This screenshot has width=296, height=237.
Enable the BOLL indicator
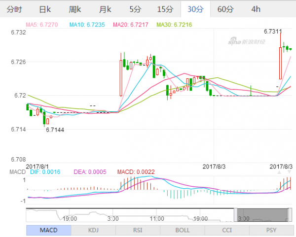(182, 230)
